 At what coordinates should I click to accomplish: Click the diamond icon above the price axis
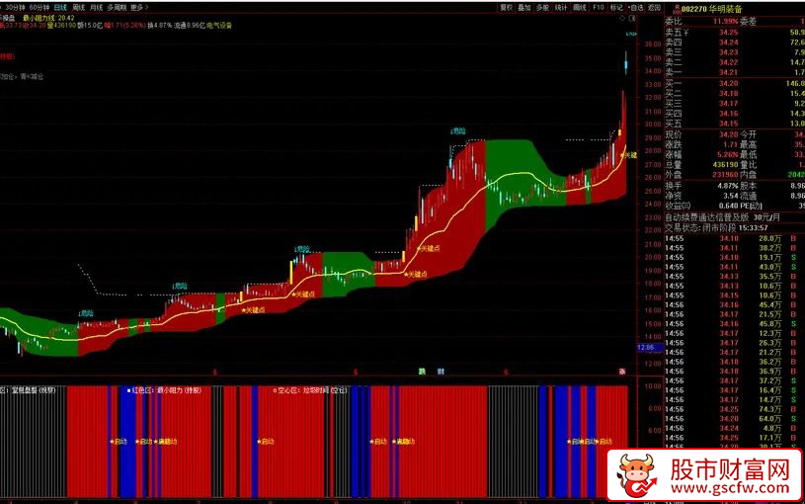tap(622, 18)
